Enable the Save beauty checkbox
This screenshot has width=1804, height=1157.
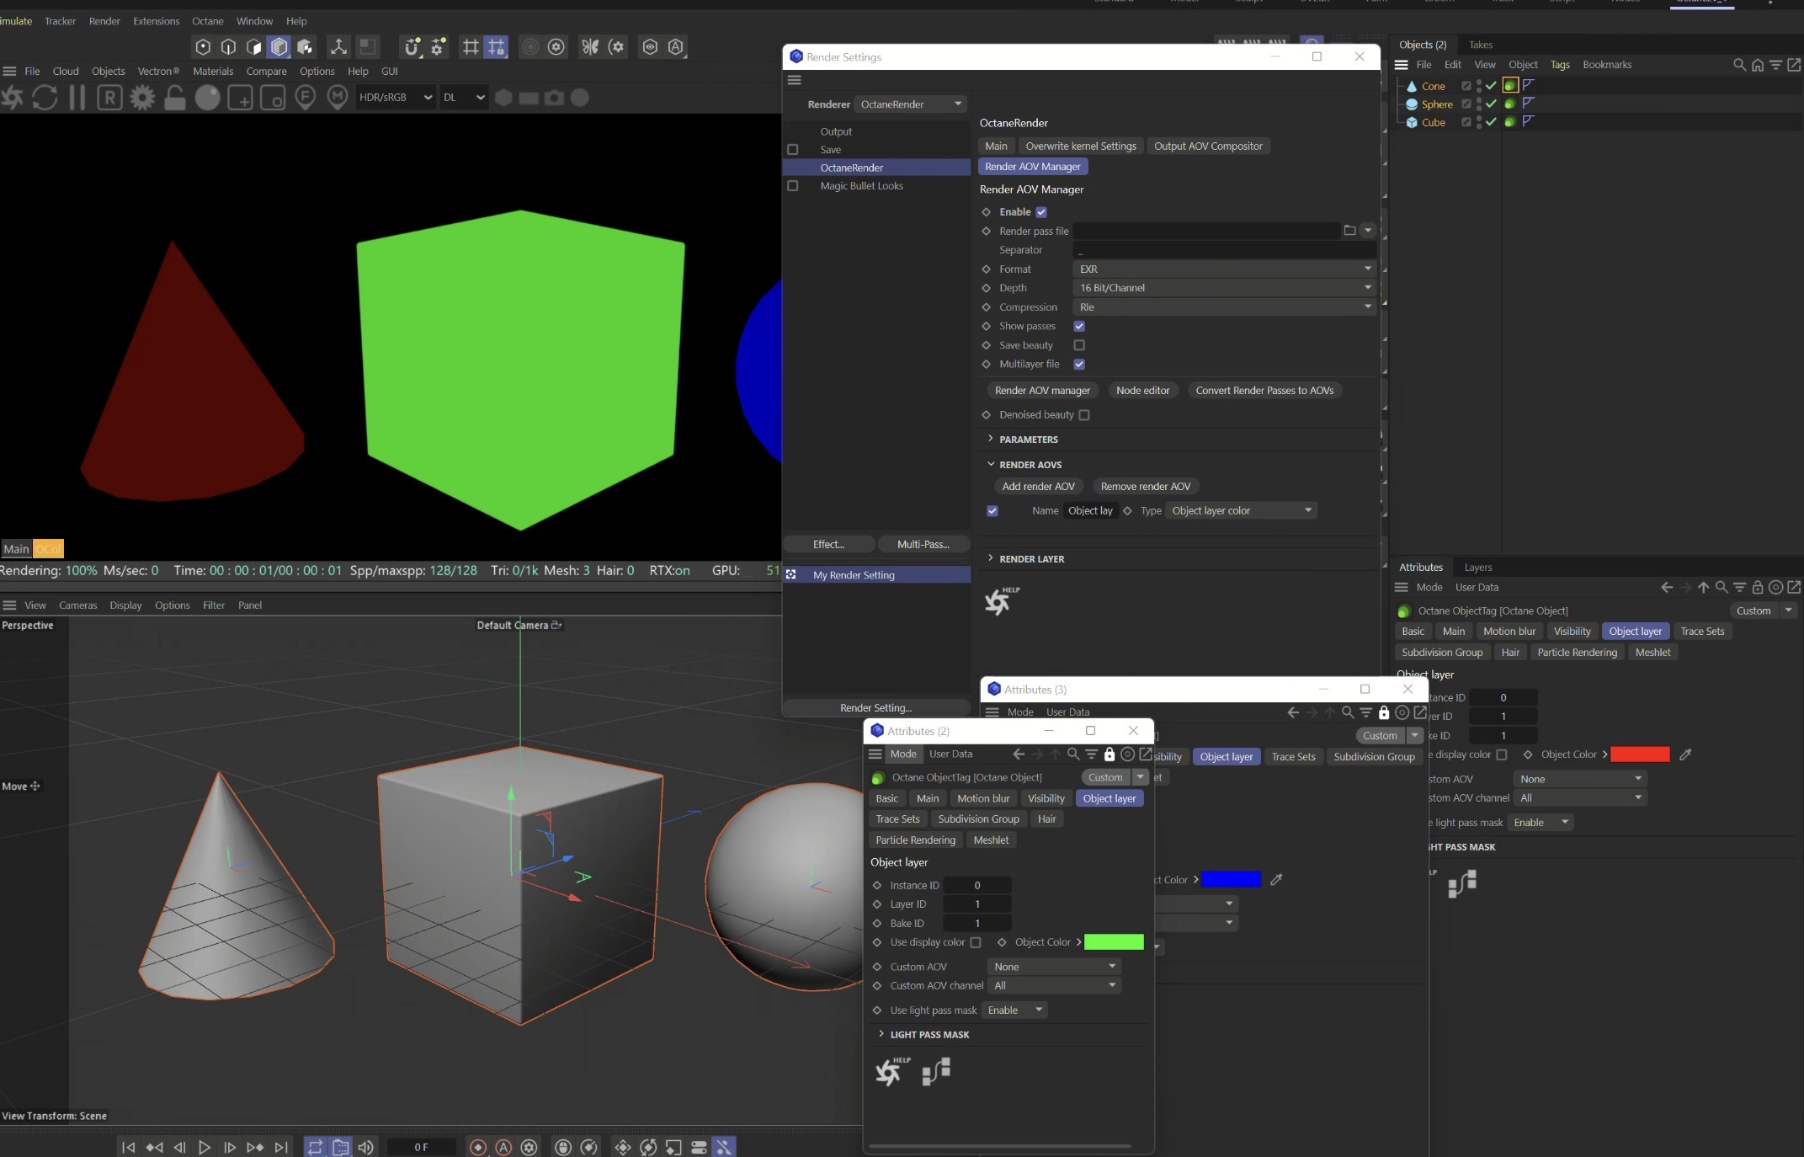[1079, 345]
